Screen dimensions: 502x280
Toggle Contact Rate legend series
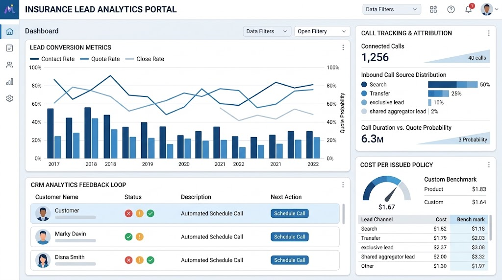tap(52, 59)
